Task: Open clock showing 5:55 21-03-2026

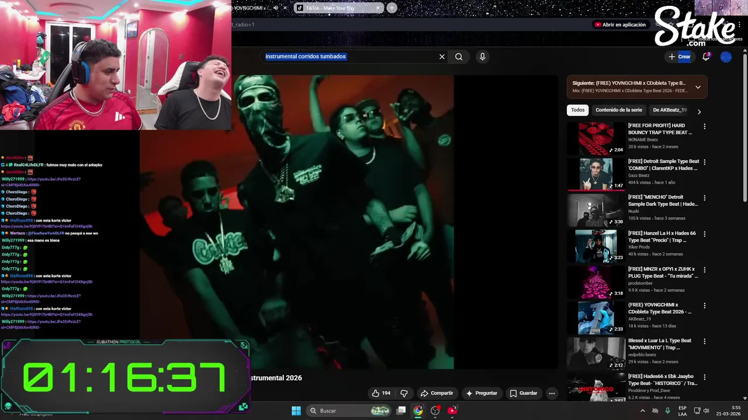Action: tap(728, 411)
